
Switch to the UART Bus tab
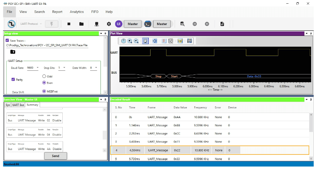coord(19,105)
